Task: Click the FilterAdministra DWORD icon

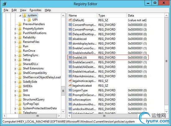Action: pyautogui.click(x=70, y=76)
